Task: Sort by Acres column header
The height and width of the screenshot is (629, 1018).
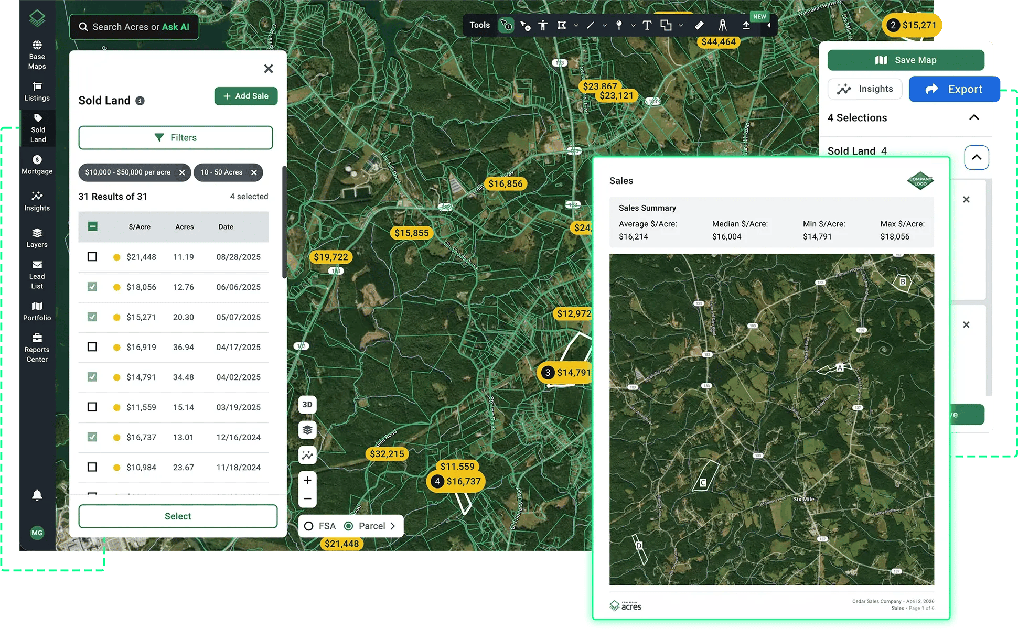Action: point(185,227)
